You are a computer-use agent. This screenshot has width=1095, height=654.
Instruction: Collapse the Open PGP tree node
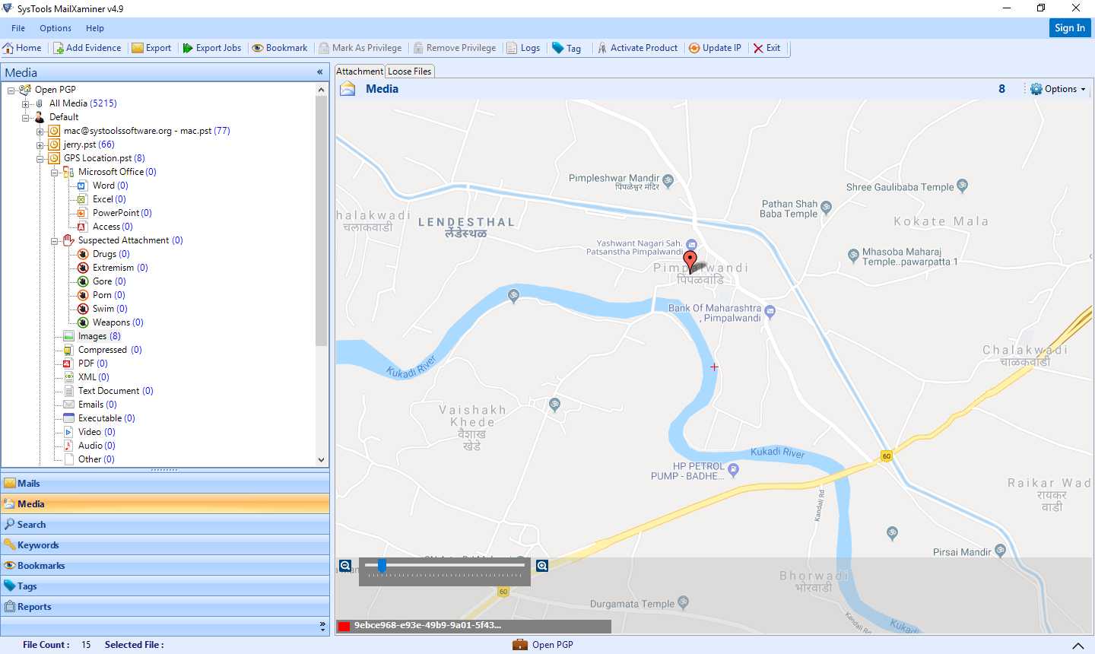point(11,90)
